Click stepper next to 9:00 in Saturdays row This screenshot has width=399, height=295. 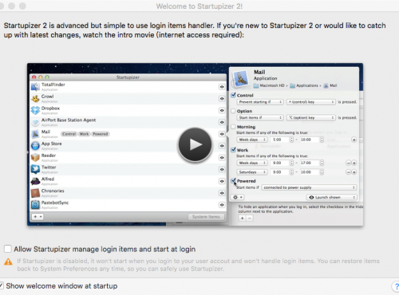[x=291, y=172]
